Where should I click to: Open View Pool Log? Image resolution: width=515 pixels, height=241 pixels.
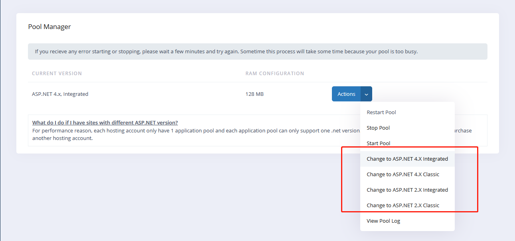point(383,221)
